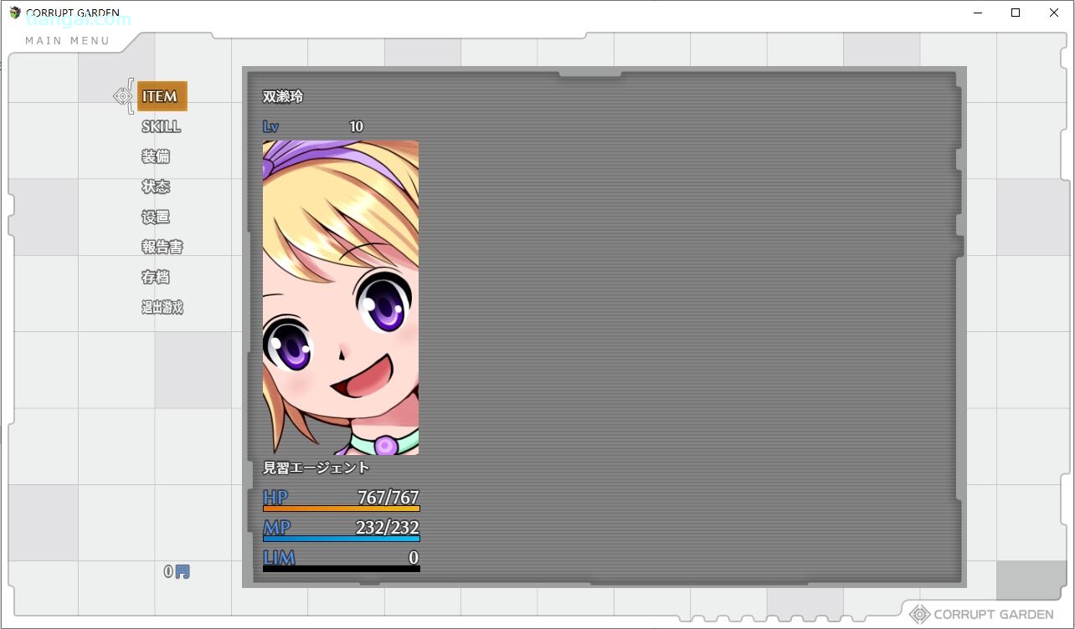
Task: Click the class title 見習エージェント
Action: tap(316, 468)
